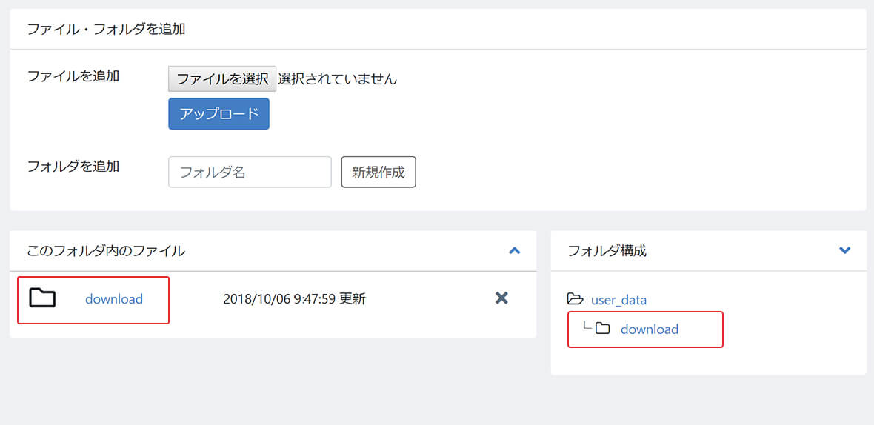
Task: Click the ファイル・フォルダを追加 heading
Action: 106,29
